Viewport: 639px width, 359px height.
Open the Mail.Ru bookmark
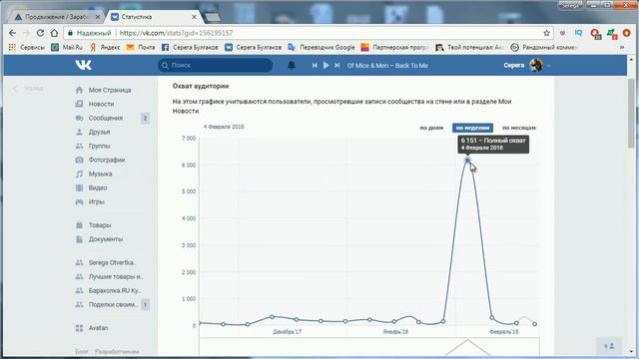pos(67,47)
